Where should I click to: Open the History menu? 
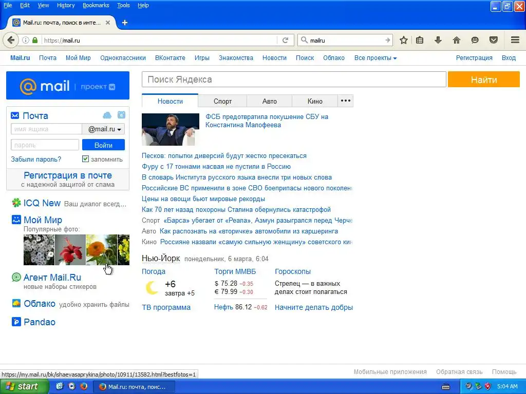click(66, 5)
